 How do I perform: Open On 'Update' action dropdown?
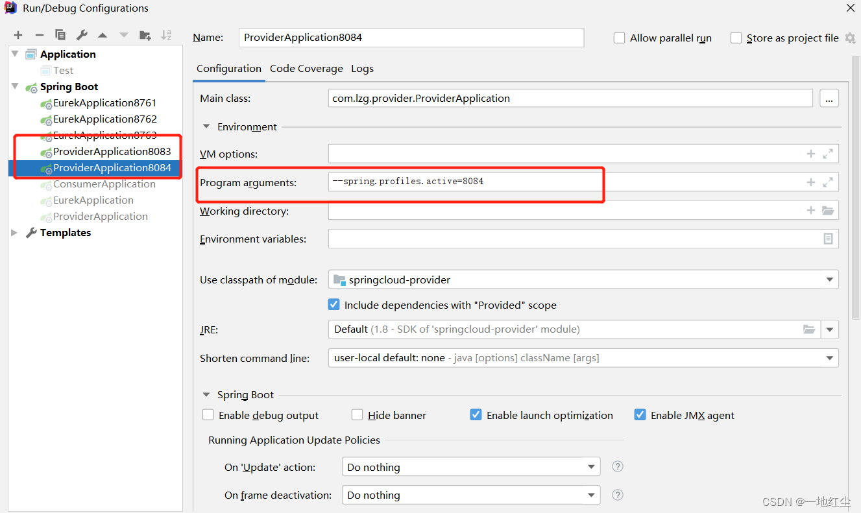591,467
